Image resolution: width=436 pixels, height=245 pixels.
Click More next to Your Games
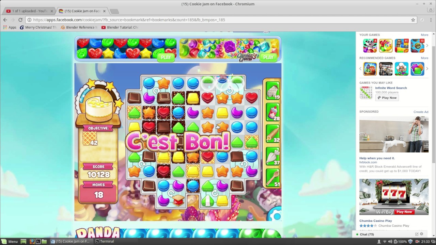pos(424,35)
